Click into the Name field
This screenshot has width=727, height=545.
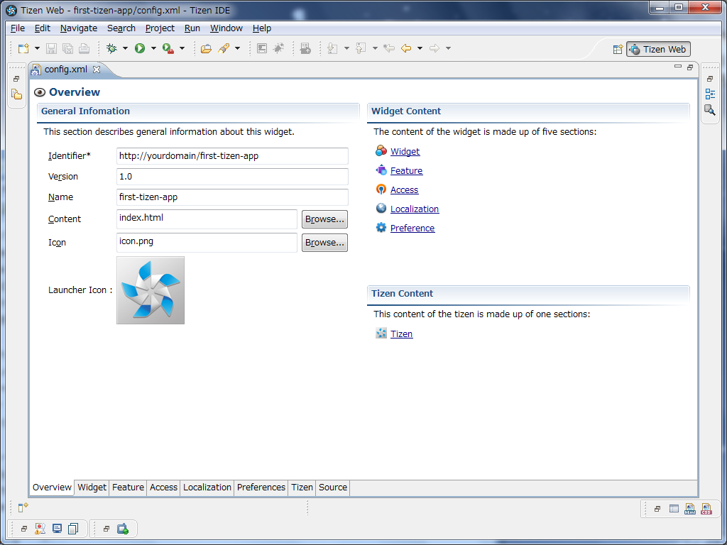tap(232, 197)
